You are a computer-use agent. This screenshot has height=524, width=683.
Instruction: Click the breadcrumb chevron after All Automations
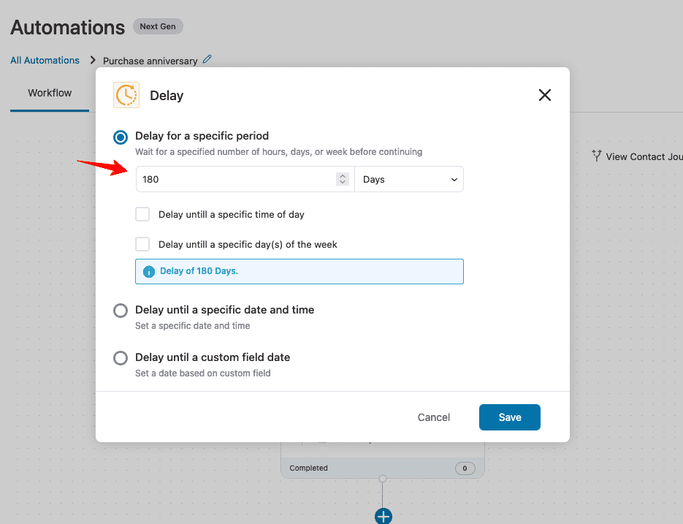point(92,60)
